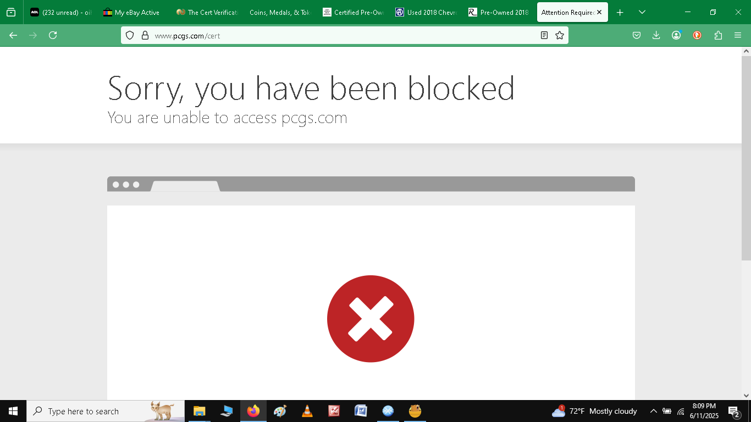
Task: Open the laptop app icon in taskbar
Action: pos(226,411)
